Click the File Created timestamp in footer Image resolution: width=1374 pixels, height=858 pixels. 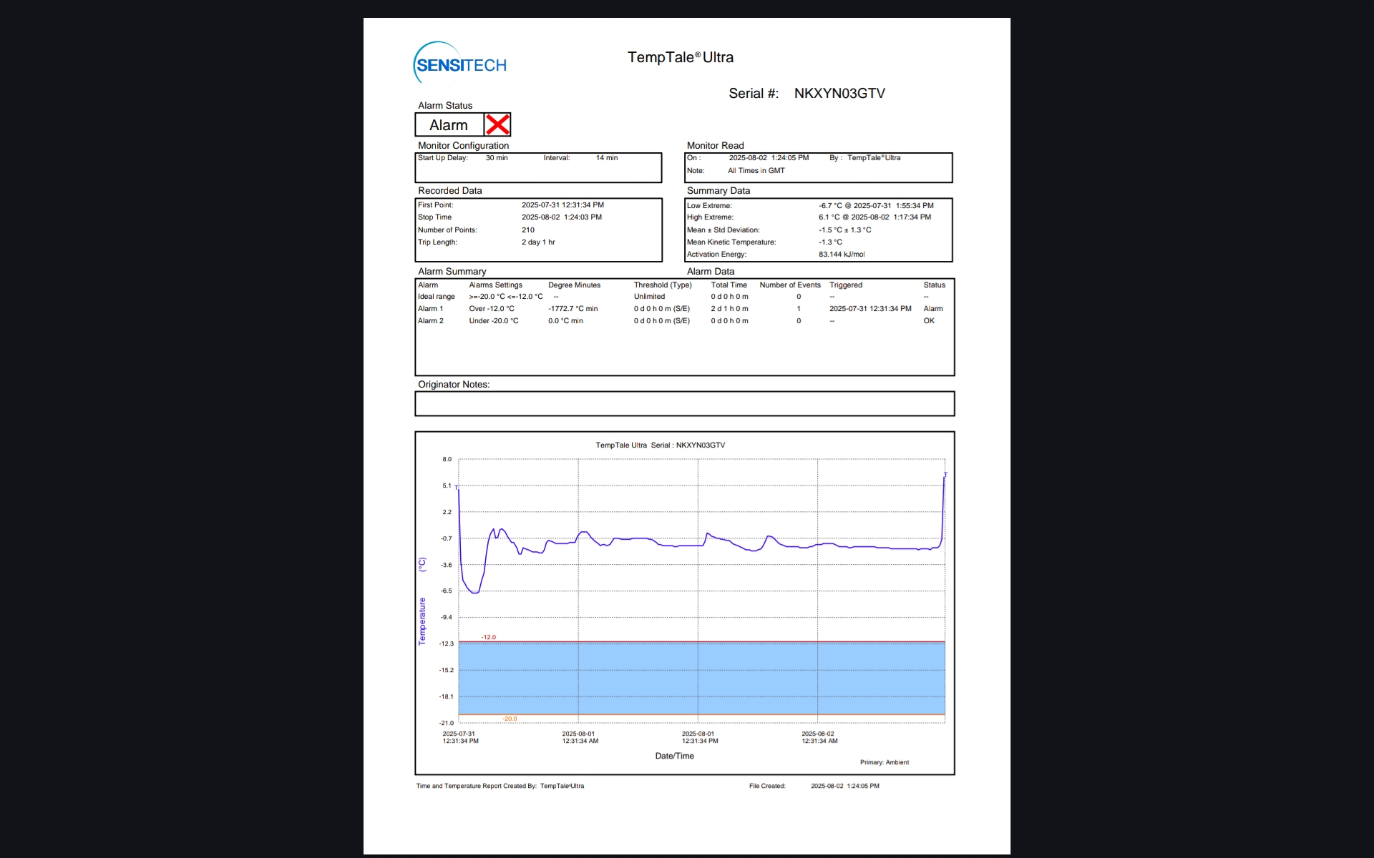(x=844, y=786)
